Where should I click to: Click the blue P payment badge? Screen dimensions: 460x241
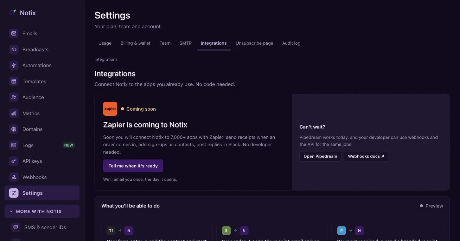341,230
